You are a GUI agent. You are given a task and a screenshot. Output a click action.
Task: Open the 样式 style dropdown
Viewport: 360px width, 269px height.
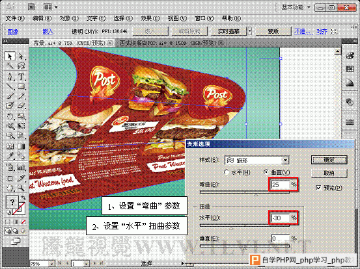256,160
